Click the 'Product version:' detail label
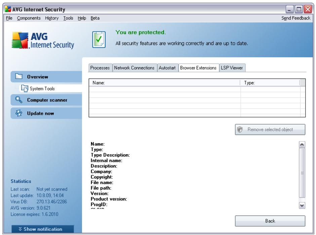The image size is (316, 235). (x=109, y=199)
